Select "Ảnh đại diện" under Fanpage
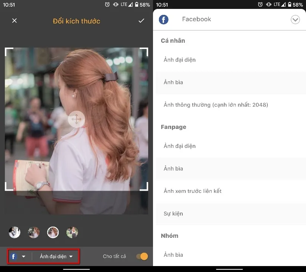 (180, 146)
